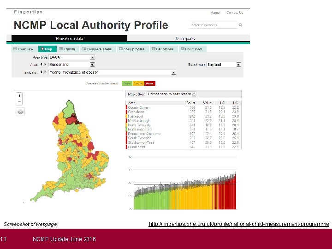Screen dimensions: 332x249
Task: Open the Download tab
Action: (x=192, y=49)
